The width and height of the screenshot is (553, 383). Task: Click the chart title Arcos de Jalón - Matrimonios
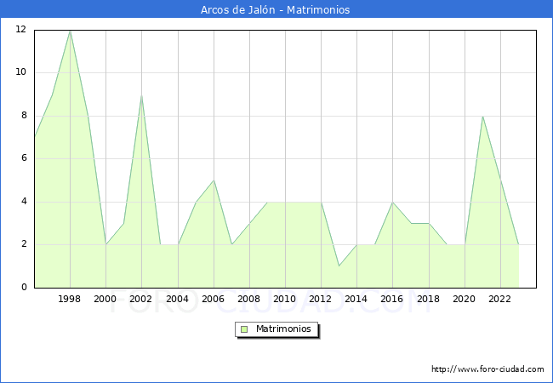point(276,10)
